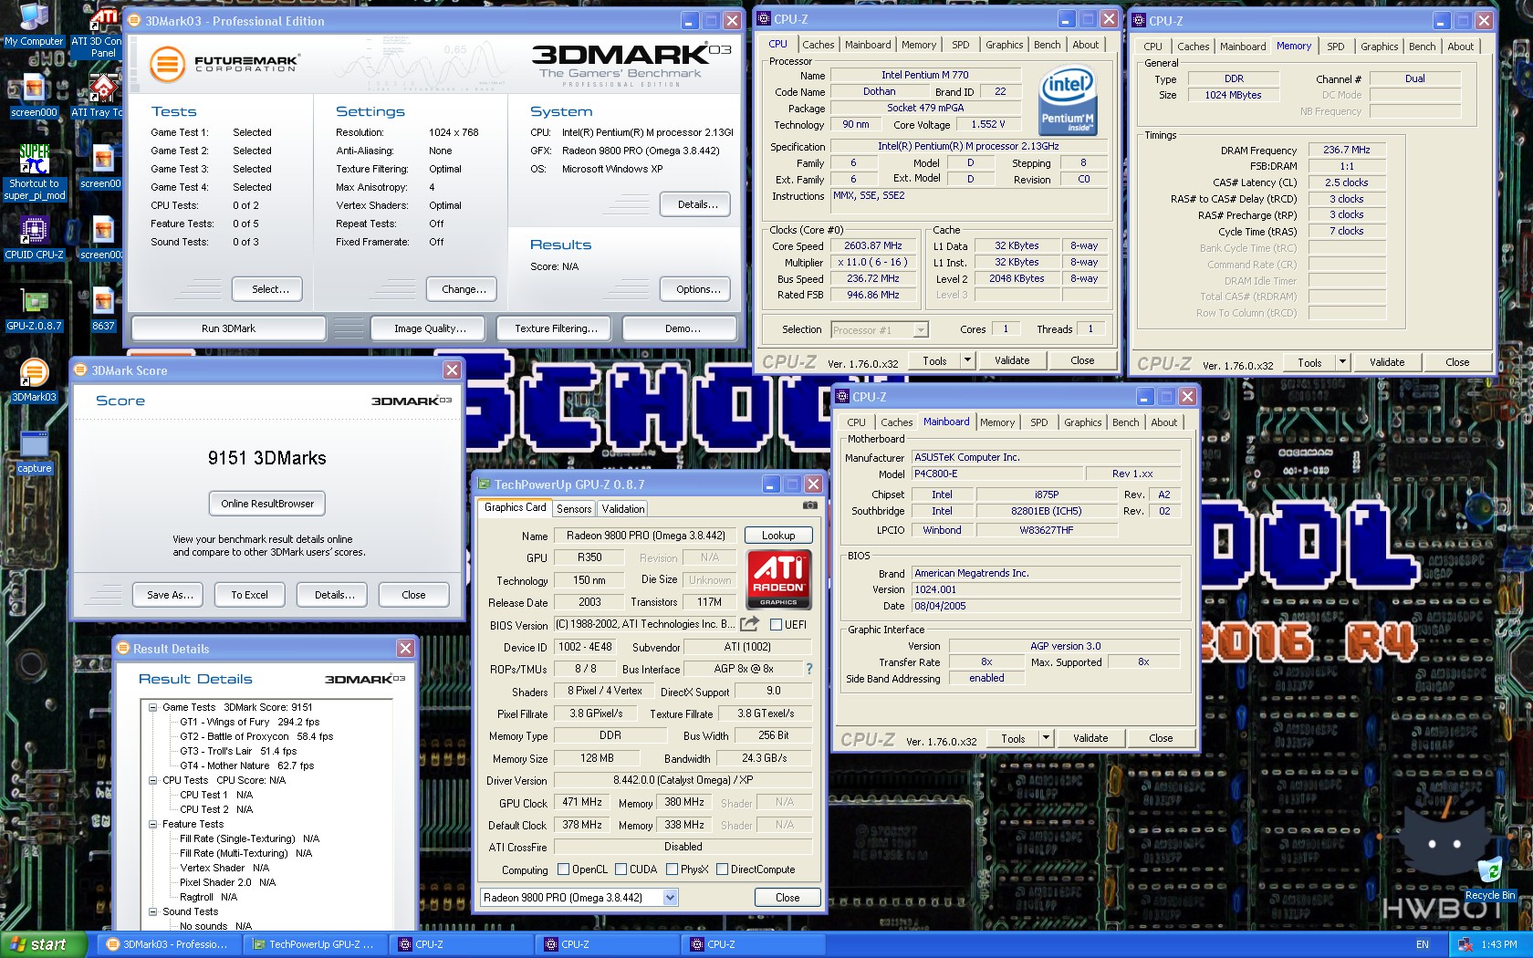Click the Run 3DMark button
The image size is (1533, 958).
(x=228, y=328)
